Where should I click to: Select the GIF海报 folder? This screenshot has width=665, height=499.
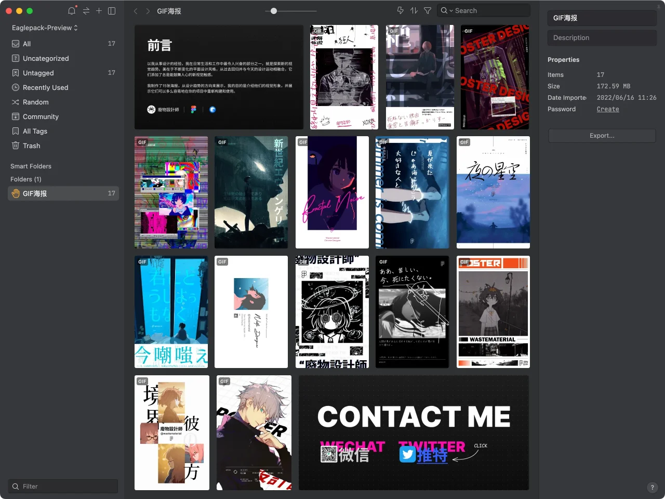pos(63,193)
